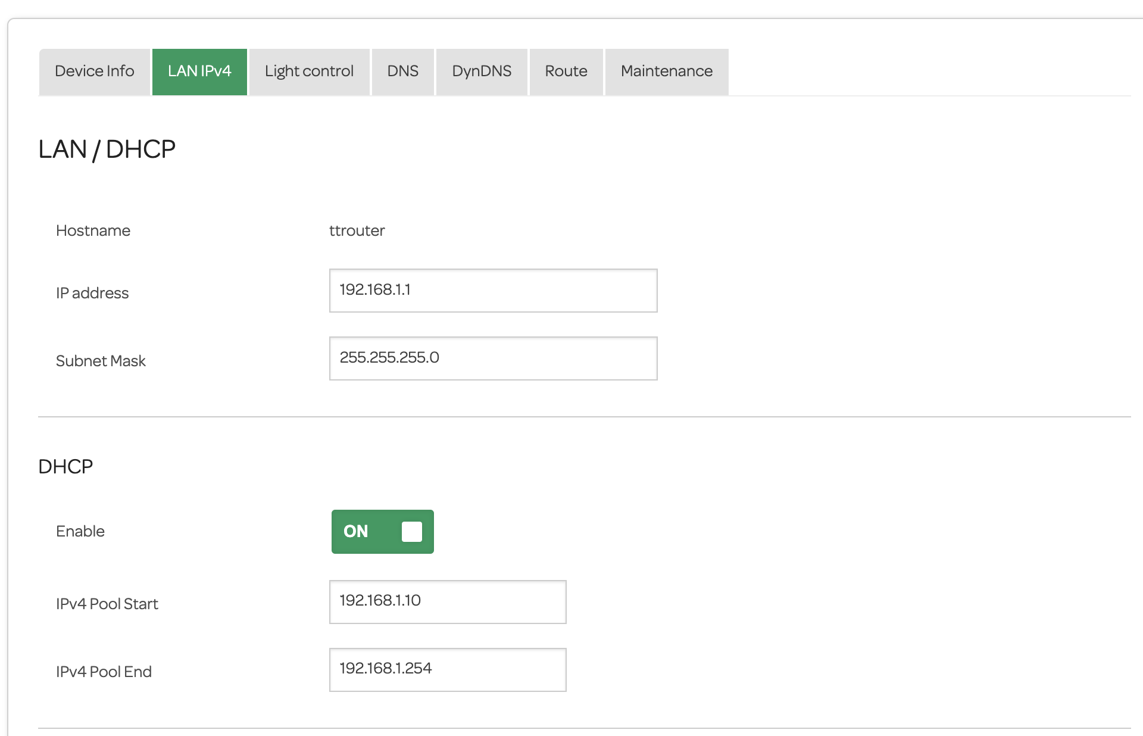The width and height of the screenshot is (1143, 736).
Task: Open the DynDNS settings tab
Action: pos(481,71)
